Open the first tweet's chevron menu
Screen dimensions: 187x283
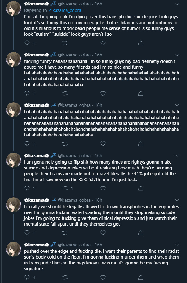coord(177,4)
